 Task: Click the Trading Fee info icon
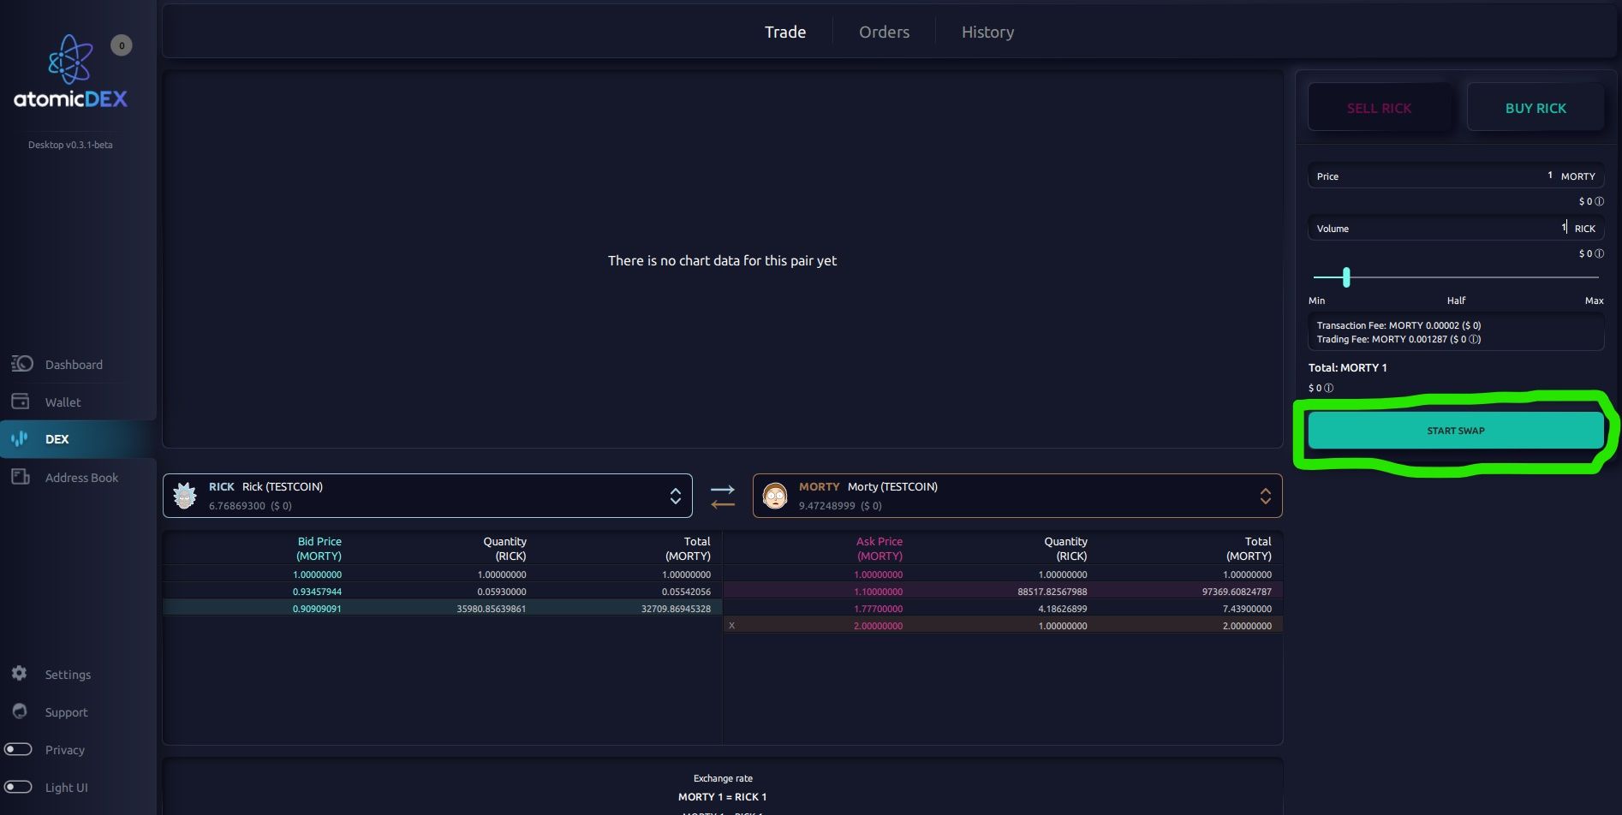point(1475,339)
